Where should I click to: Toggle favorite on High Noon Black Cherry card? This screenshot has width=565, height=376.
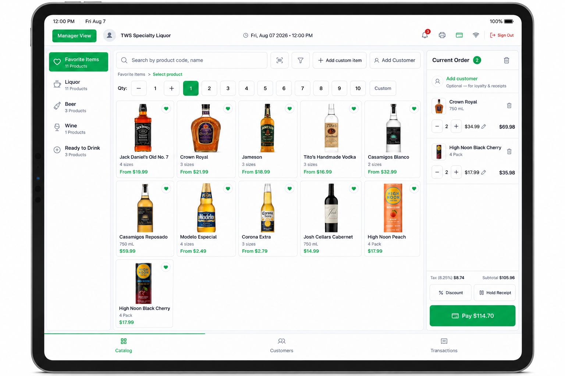pyautogui.click(x=166, y=267)
